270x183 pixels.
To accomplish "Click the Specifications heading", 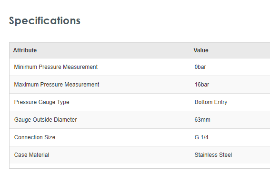I will pyautogui.click(x=45, y=21).
